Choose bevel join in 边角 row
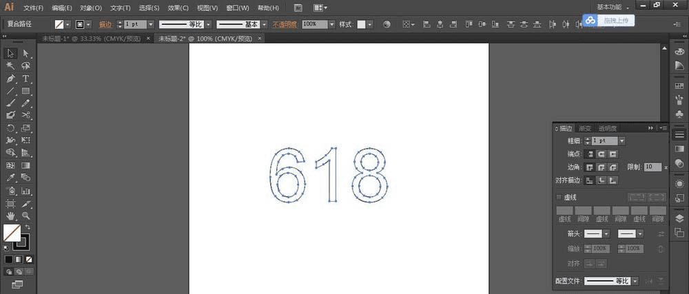 coord(613,167)
